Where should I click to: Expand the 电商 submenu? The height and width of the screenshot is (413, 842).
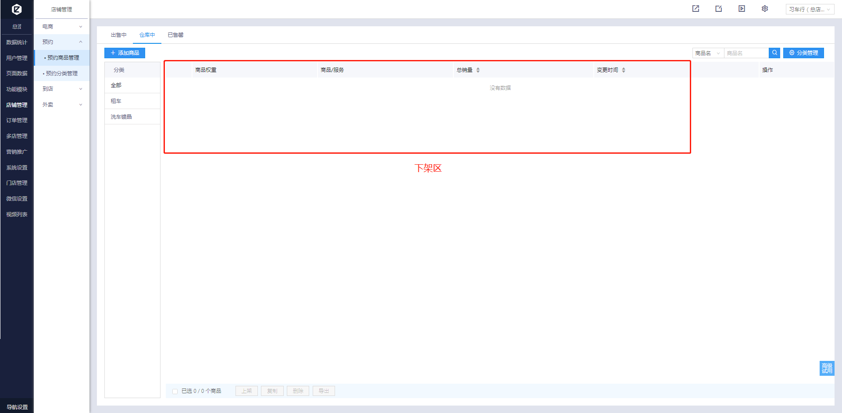tap(62, 27)
